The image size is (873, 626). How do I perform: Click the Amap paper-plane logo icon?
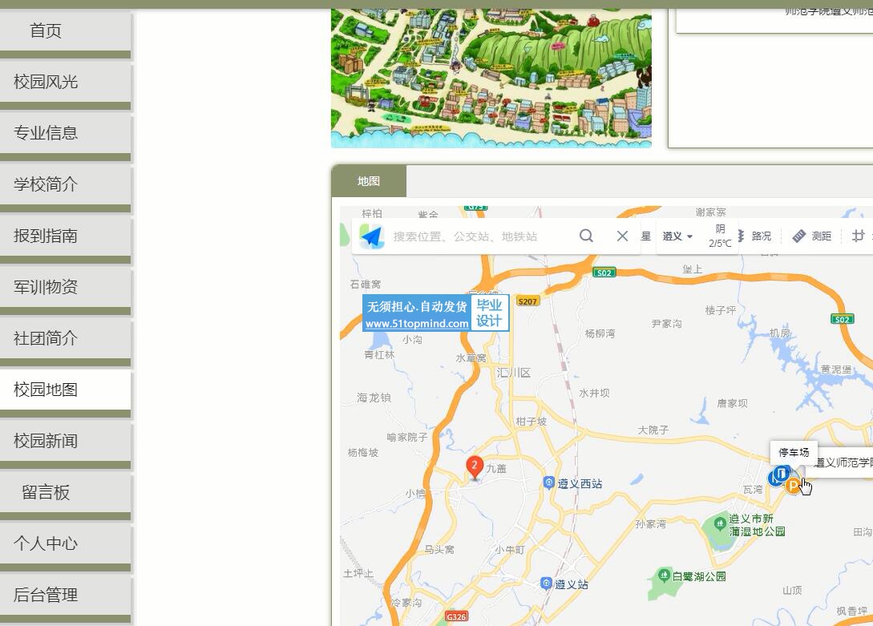[372, 236]
